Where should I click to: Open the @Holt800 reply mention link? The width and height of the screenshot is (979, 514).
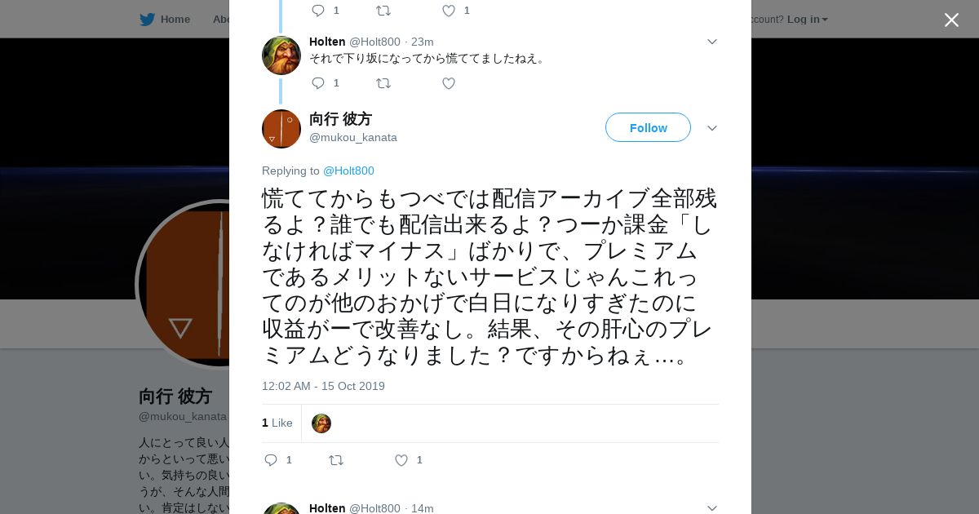coord(348,171)
